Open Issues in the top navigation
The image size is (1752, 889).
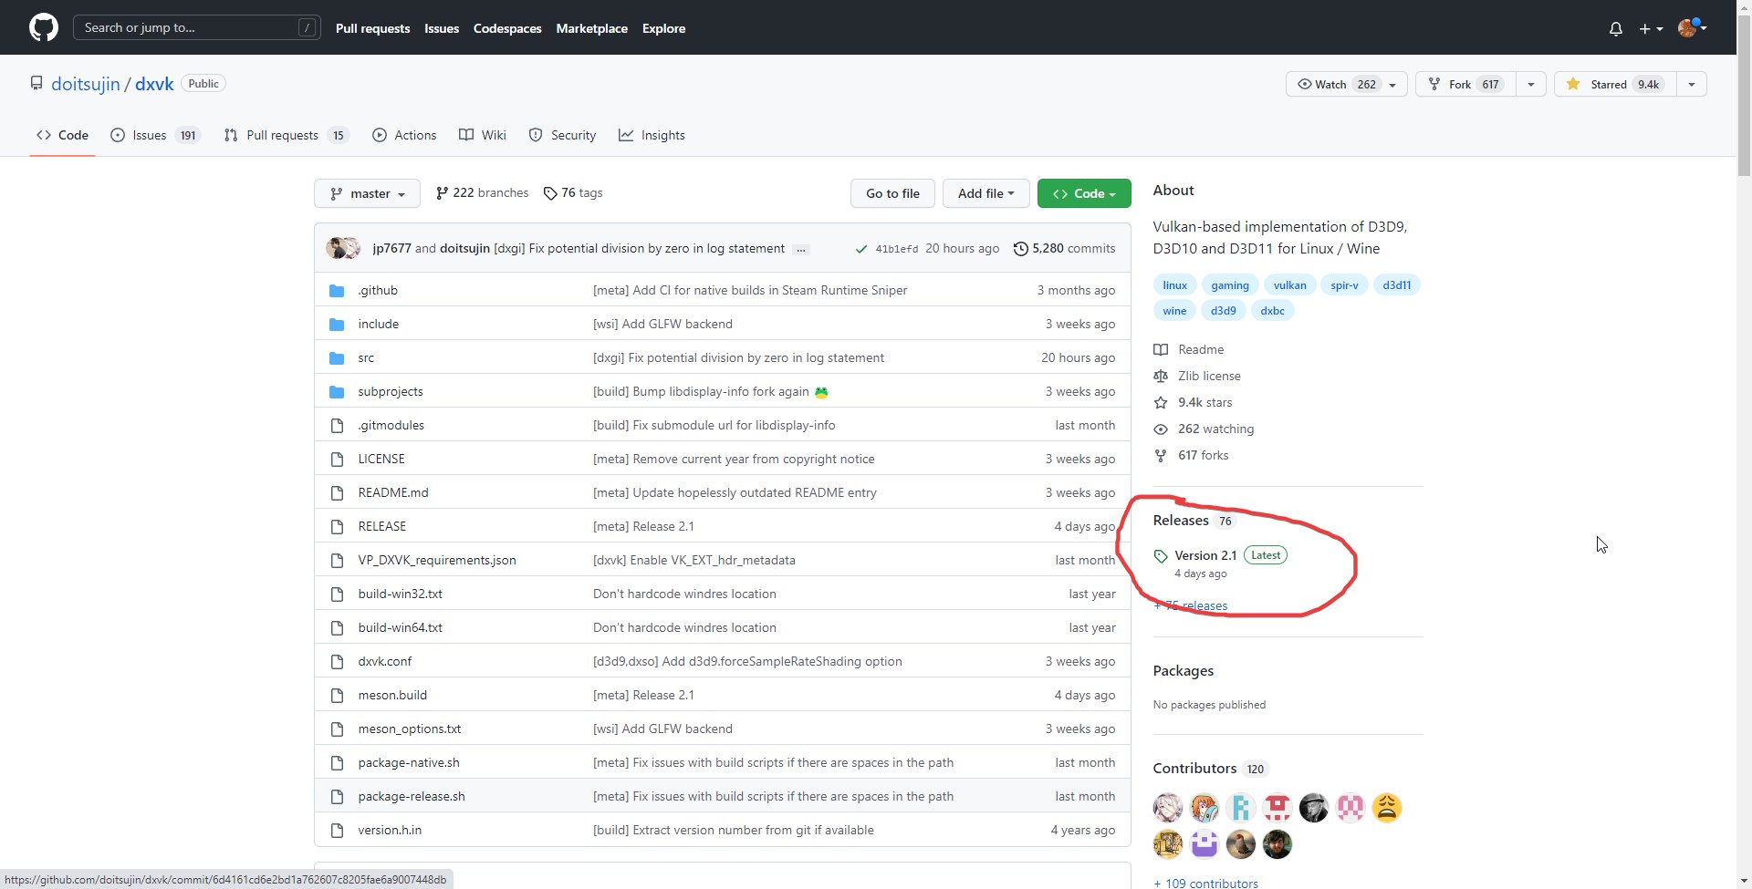tap(442, 28)
